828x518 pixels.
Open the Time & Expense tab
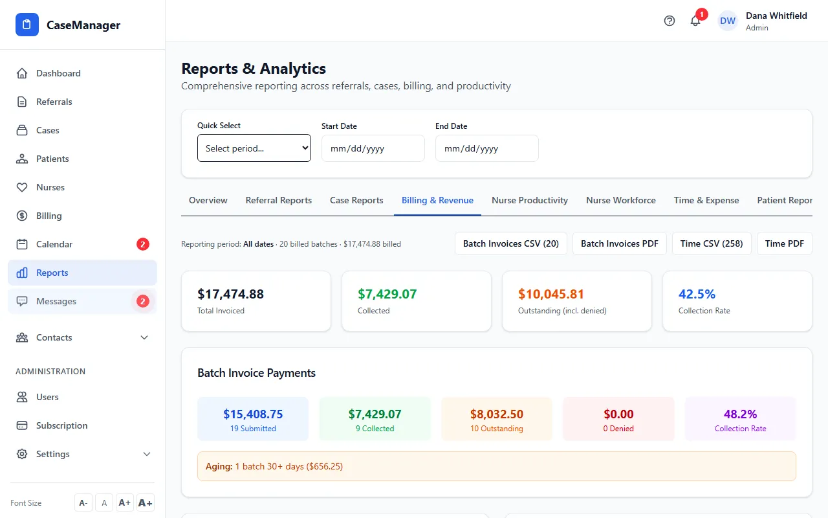pyautogui.click(x=706, y=201)
